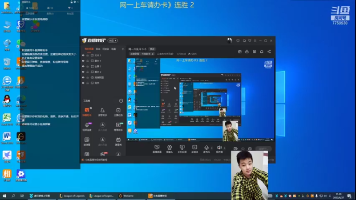
Task: Hide the 文本 1 layer
Action: (x=83, y=55)
